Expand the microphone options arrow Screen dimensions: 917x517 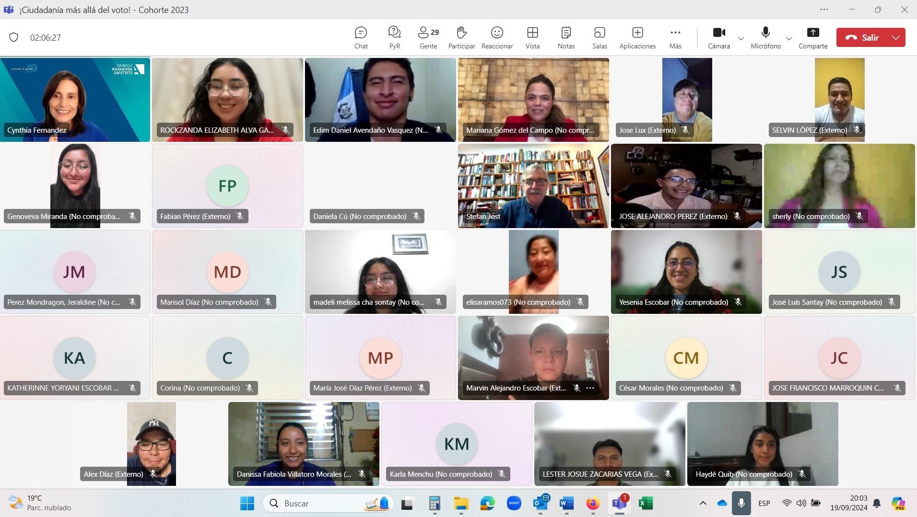(788, 38)
